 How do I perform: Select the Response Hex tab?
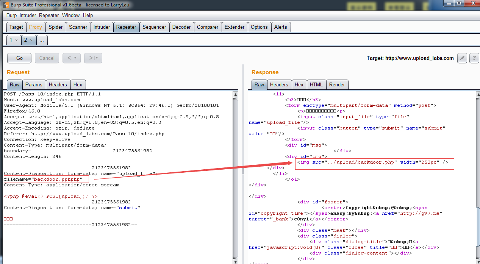tap(299, 84)
